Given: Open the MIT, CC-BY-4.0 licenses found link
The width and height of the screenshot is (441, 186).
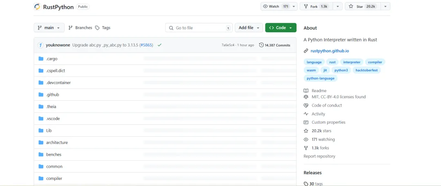Looking at the screenshot, I should [x=339, y=97].
